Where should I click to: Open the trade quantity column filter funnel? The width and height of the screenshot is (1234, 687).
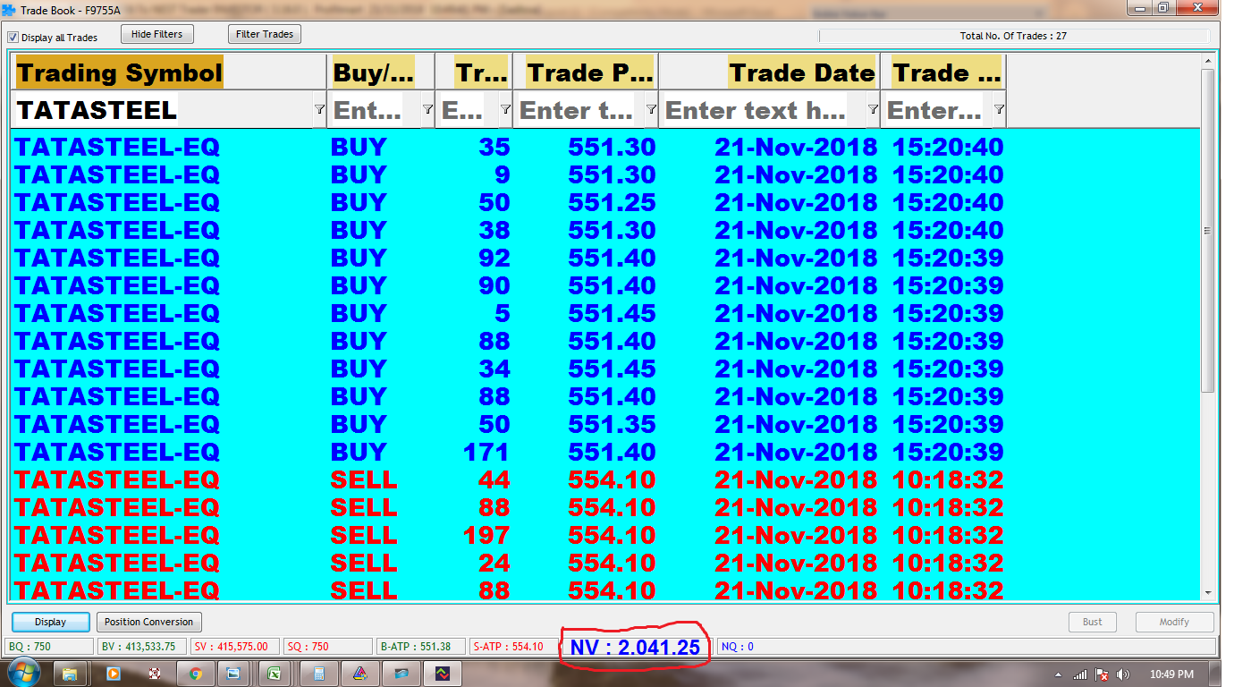[505, 109]
